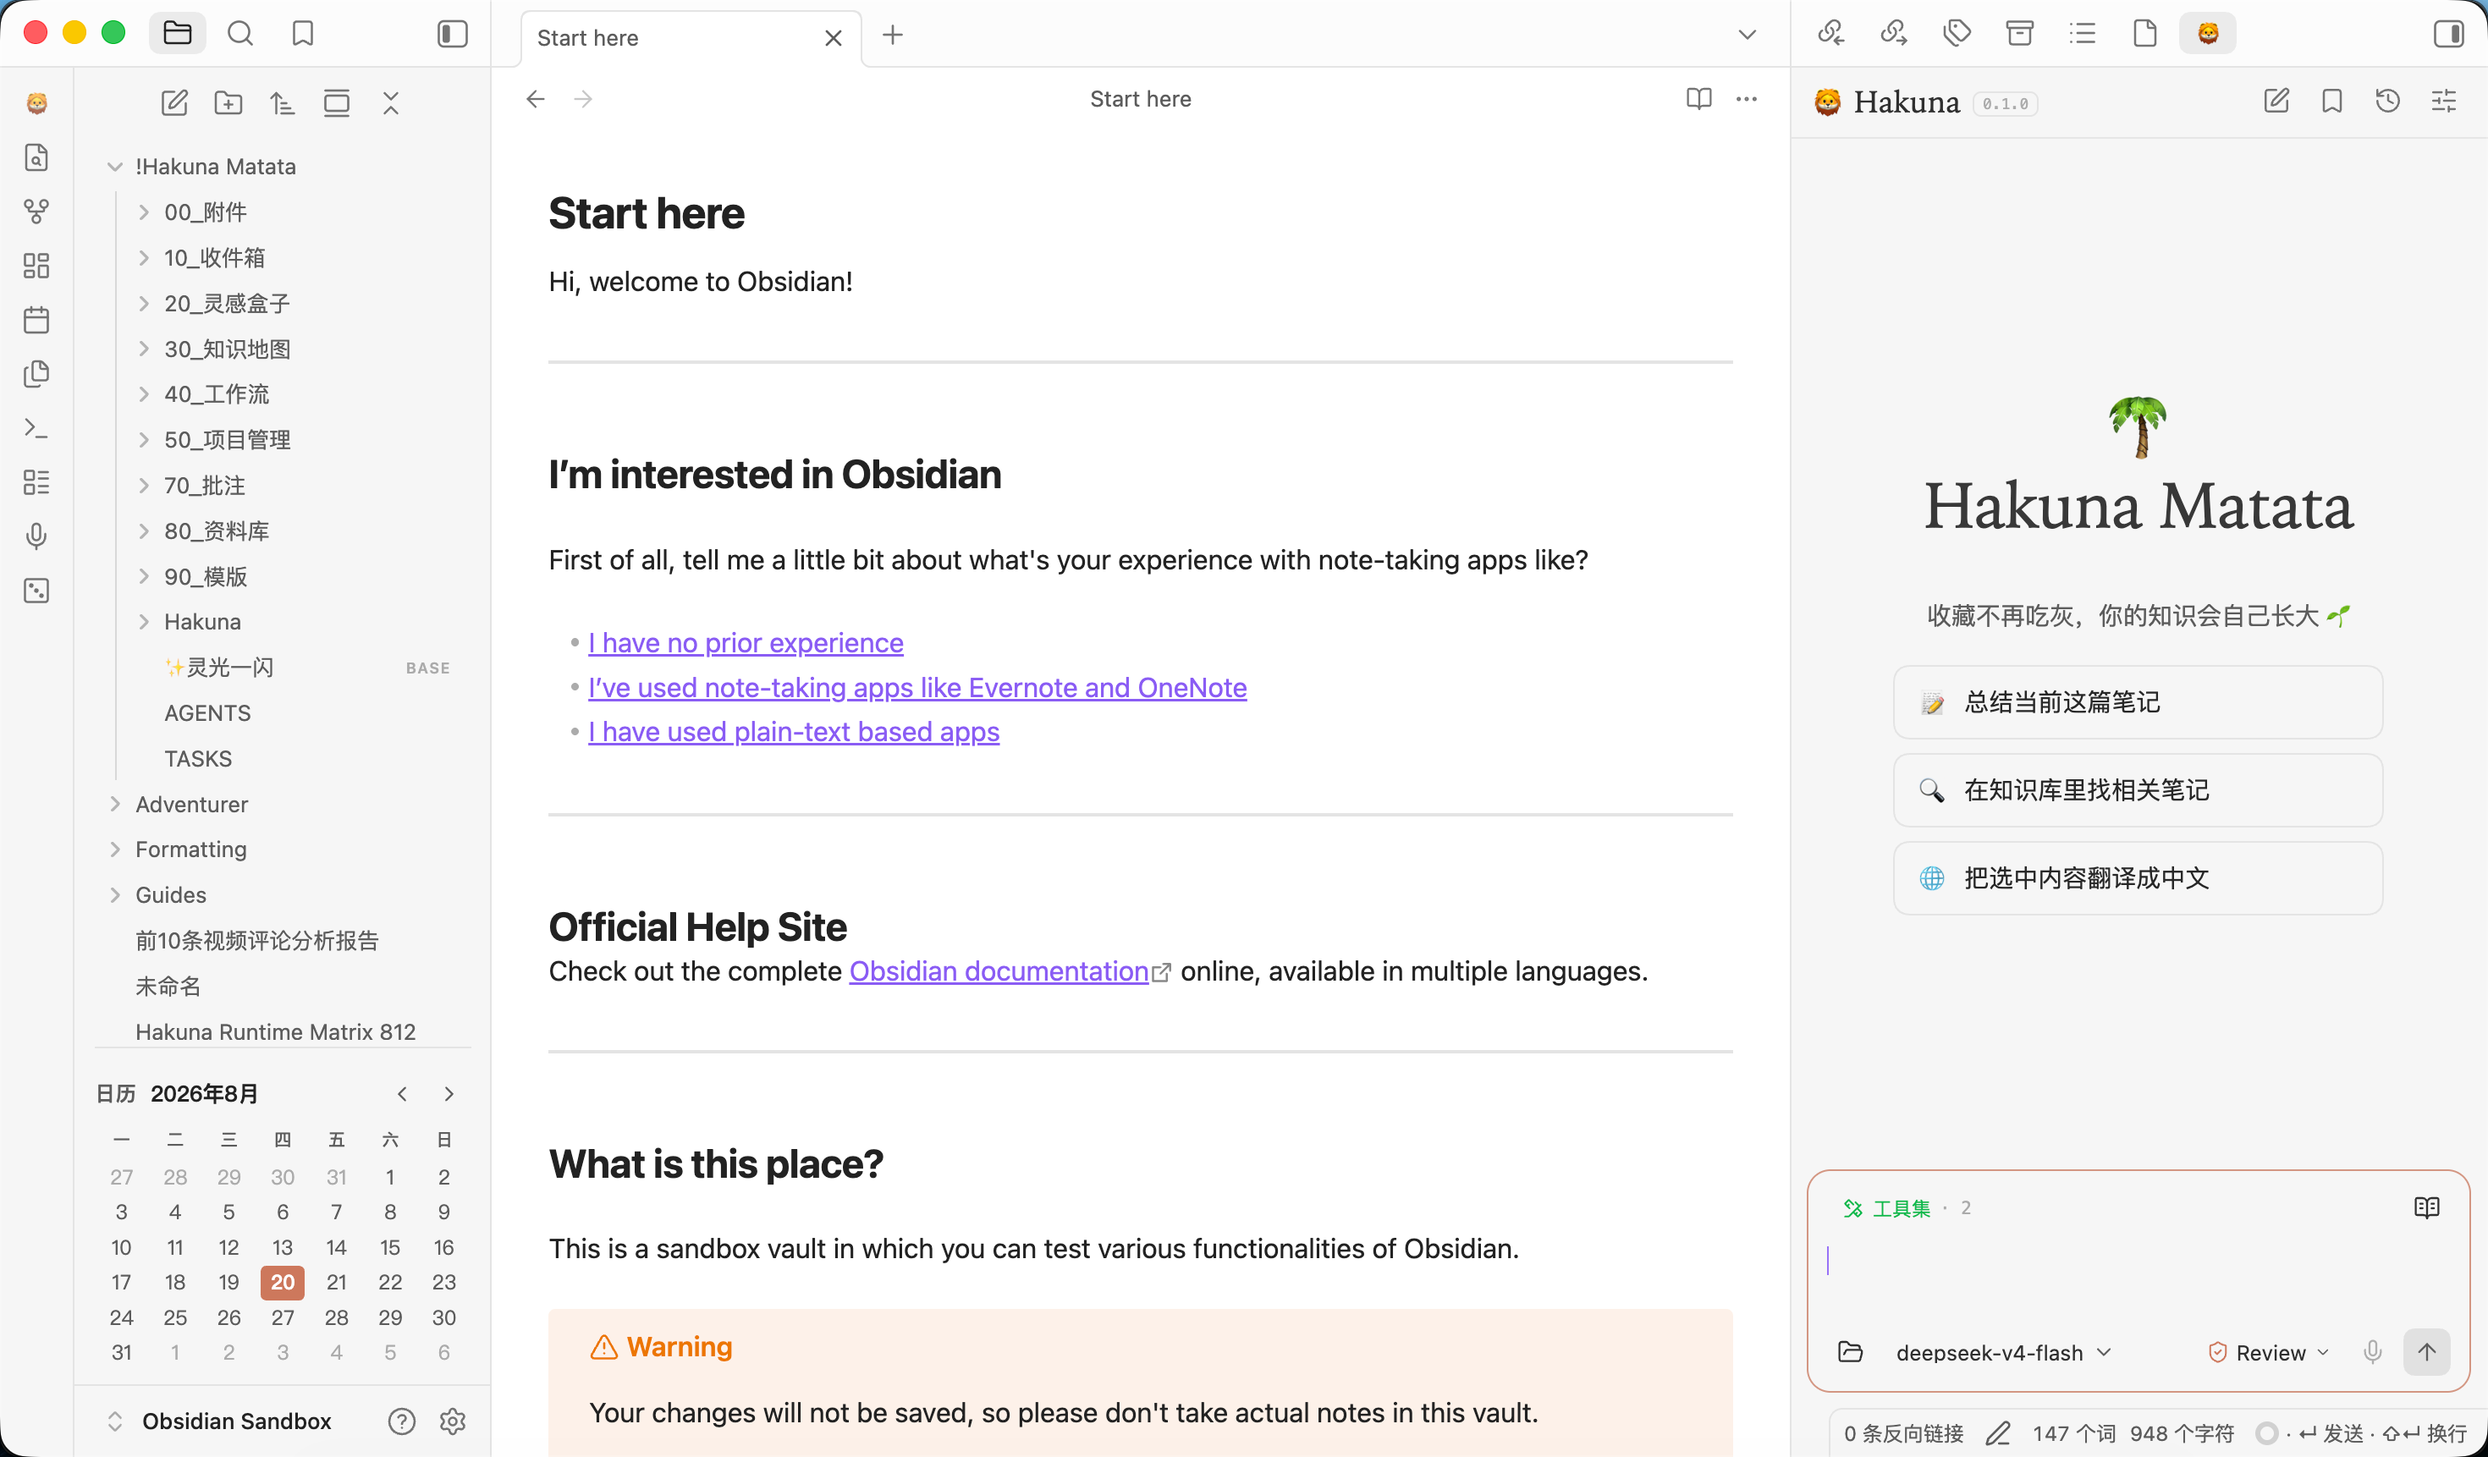Open Hakuna lion ribbon icon
This screenshot has width=2488, height=1457.
coord(36,102)
